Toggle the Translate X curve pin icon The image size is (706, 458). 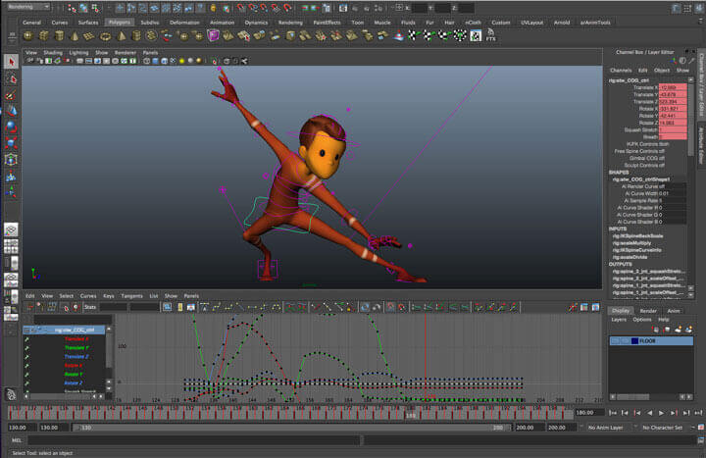click(x=27, y=339)
